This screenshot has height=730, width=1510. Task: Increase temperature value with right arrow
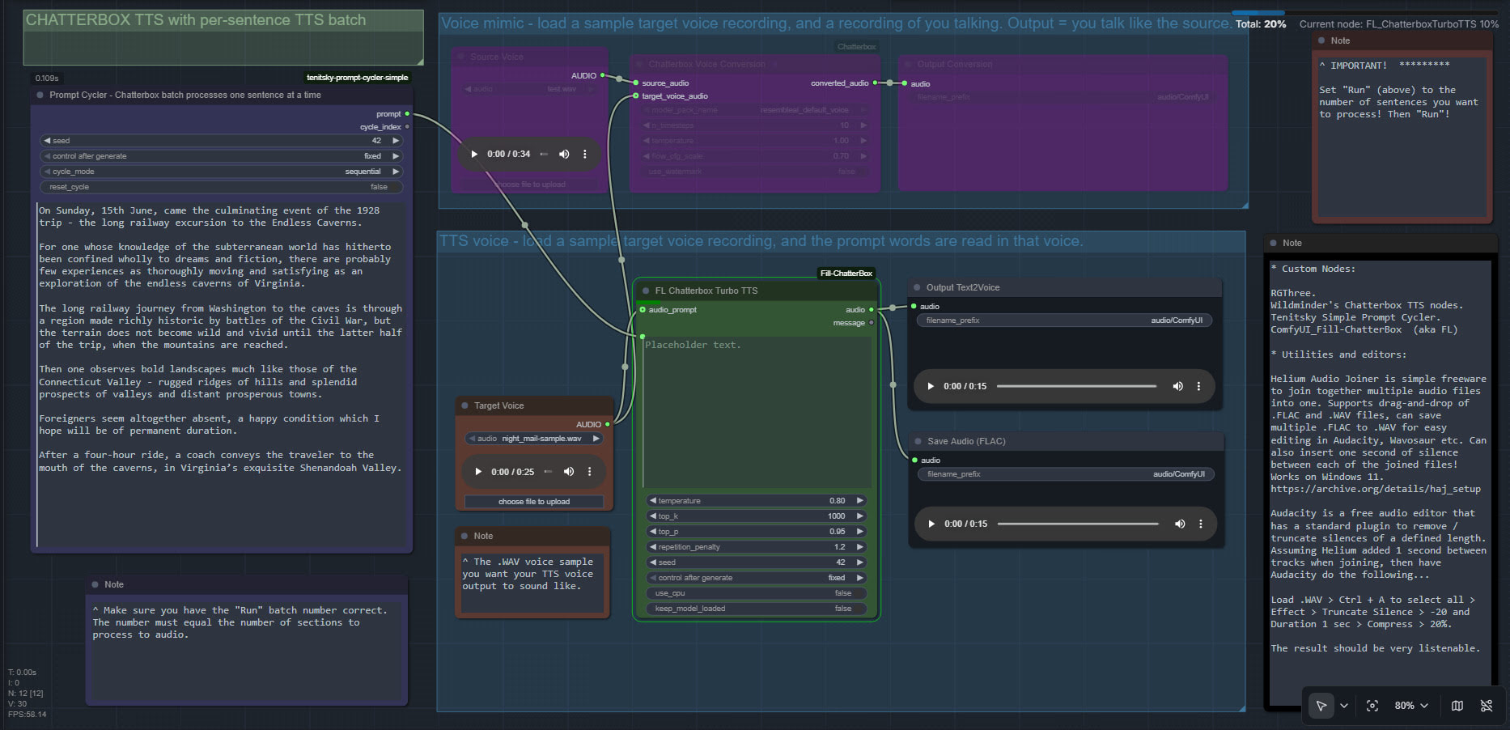point(859,501)
